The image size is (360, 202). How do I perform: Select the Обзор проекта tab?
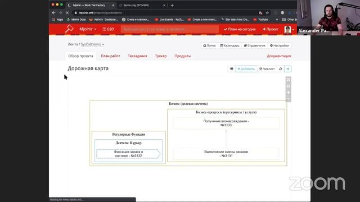click(x=80, y=56)
